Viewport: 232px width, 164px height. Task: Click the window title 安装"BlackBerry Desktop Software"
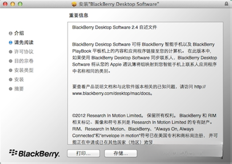point(119,4)
